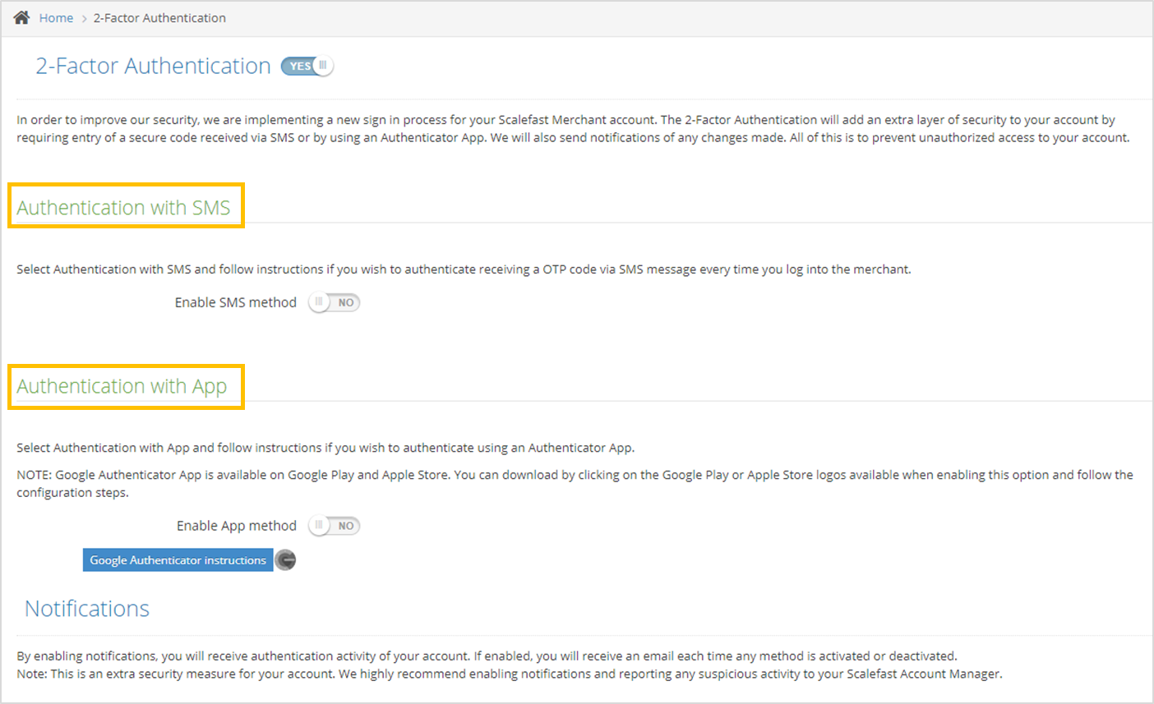
Task: Click the SMS OTP code description text
Action: tap(464, 269)
